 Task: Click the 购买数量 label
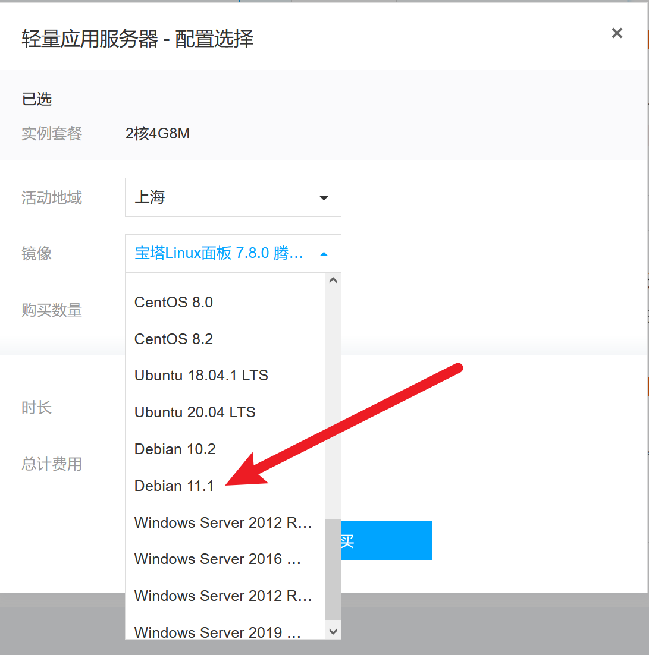(x=52, y=310)
